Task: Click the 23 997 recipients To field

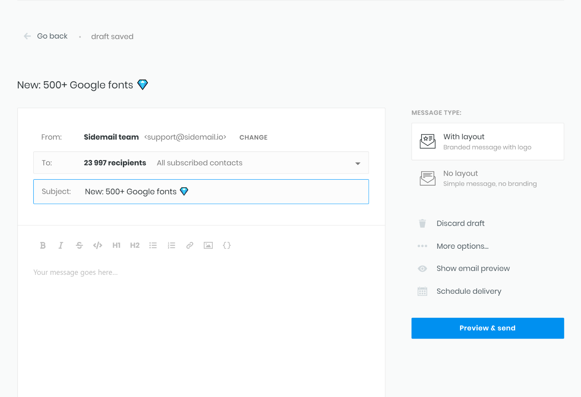Action: [201, 163]
